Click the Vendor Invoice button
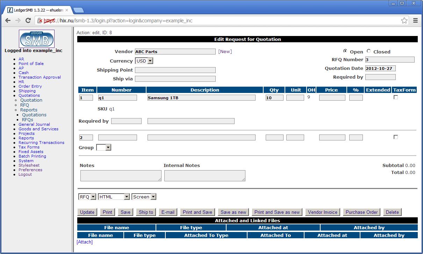The image size is (423, 254). click(x=323, y=212)
